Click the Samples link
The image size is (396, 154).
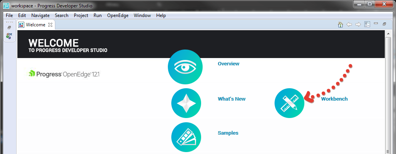tap(228, 133)
